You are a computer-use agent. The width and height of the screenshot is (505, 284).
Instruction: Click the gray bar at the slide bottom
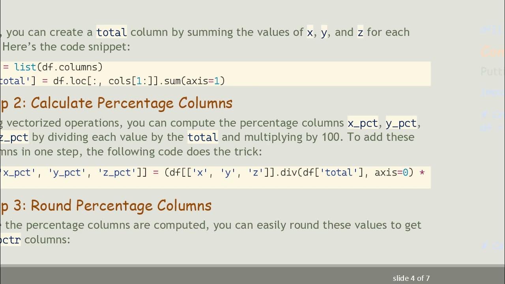[x=197, y=275]
